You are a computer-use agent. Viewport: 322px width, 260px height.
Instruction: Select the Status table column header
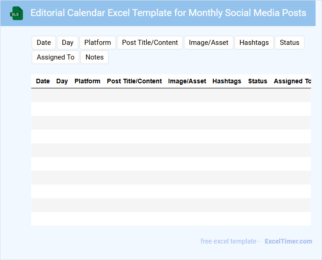click(257, 81)
